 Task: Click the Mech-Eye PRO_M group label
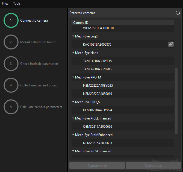click(88, 77)
